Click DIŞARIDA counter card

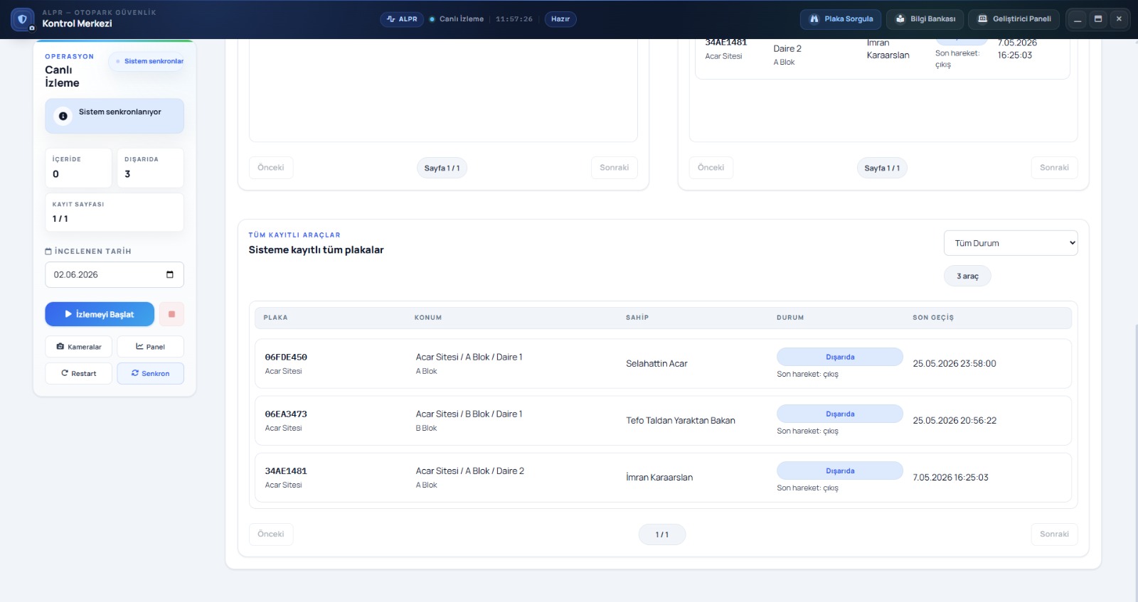point(150,168)
